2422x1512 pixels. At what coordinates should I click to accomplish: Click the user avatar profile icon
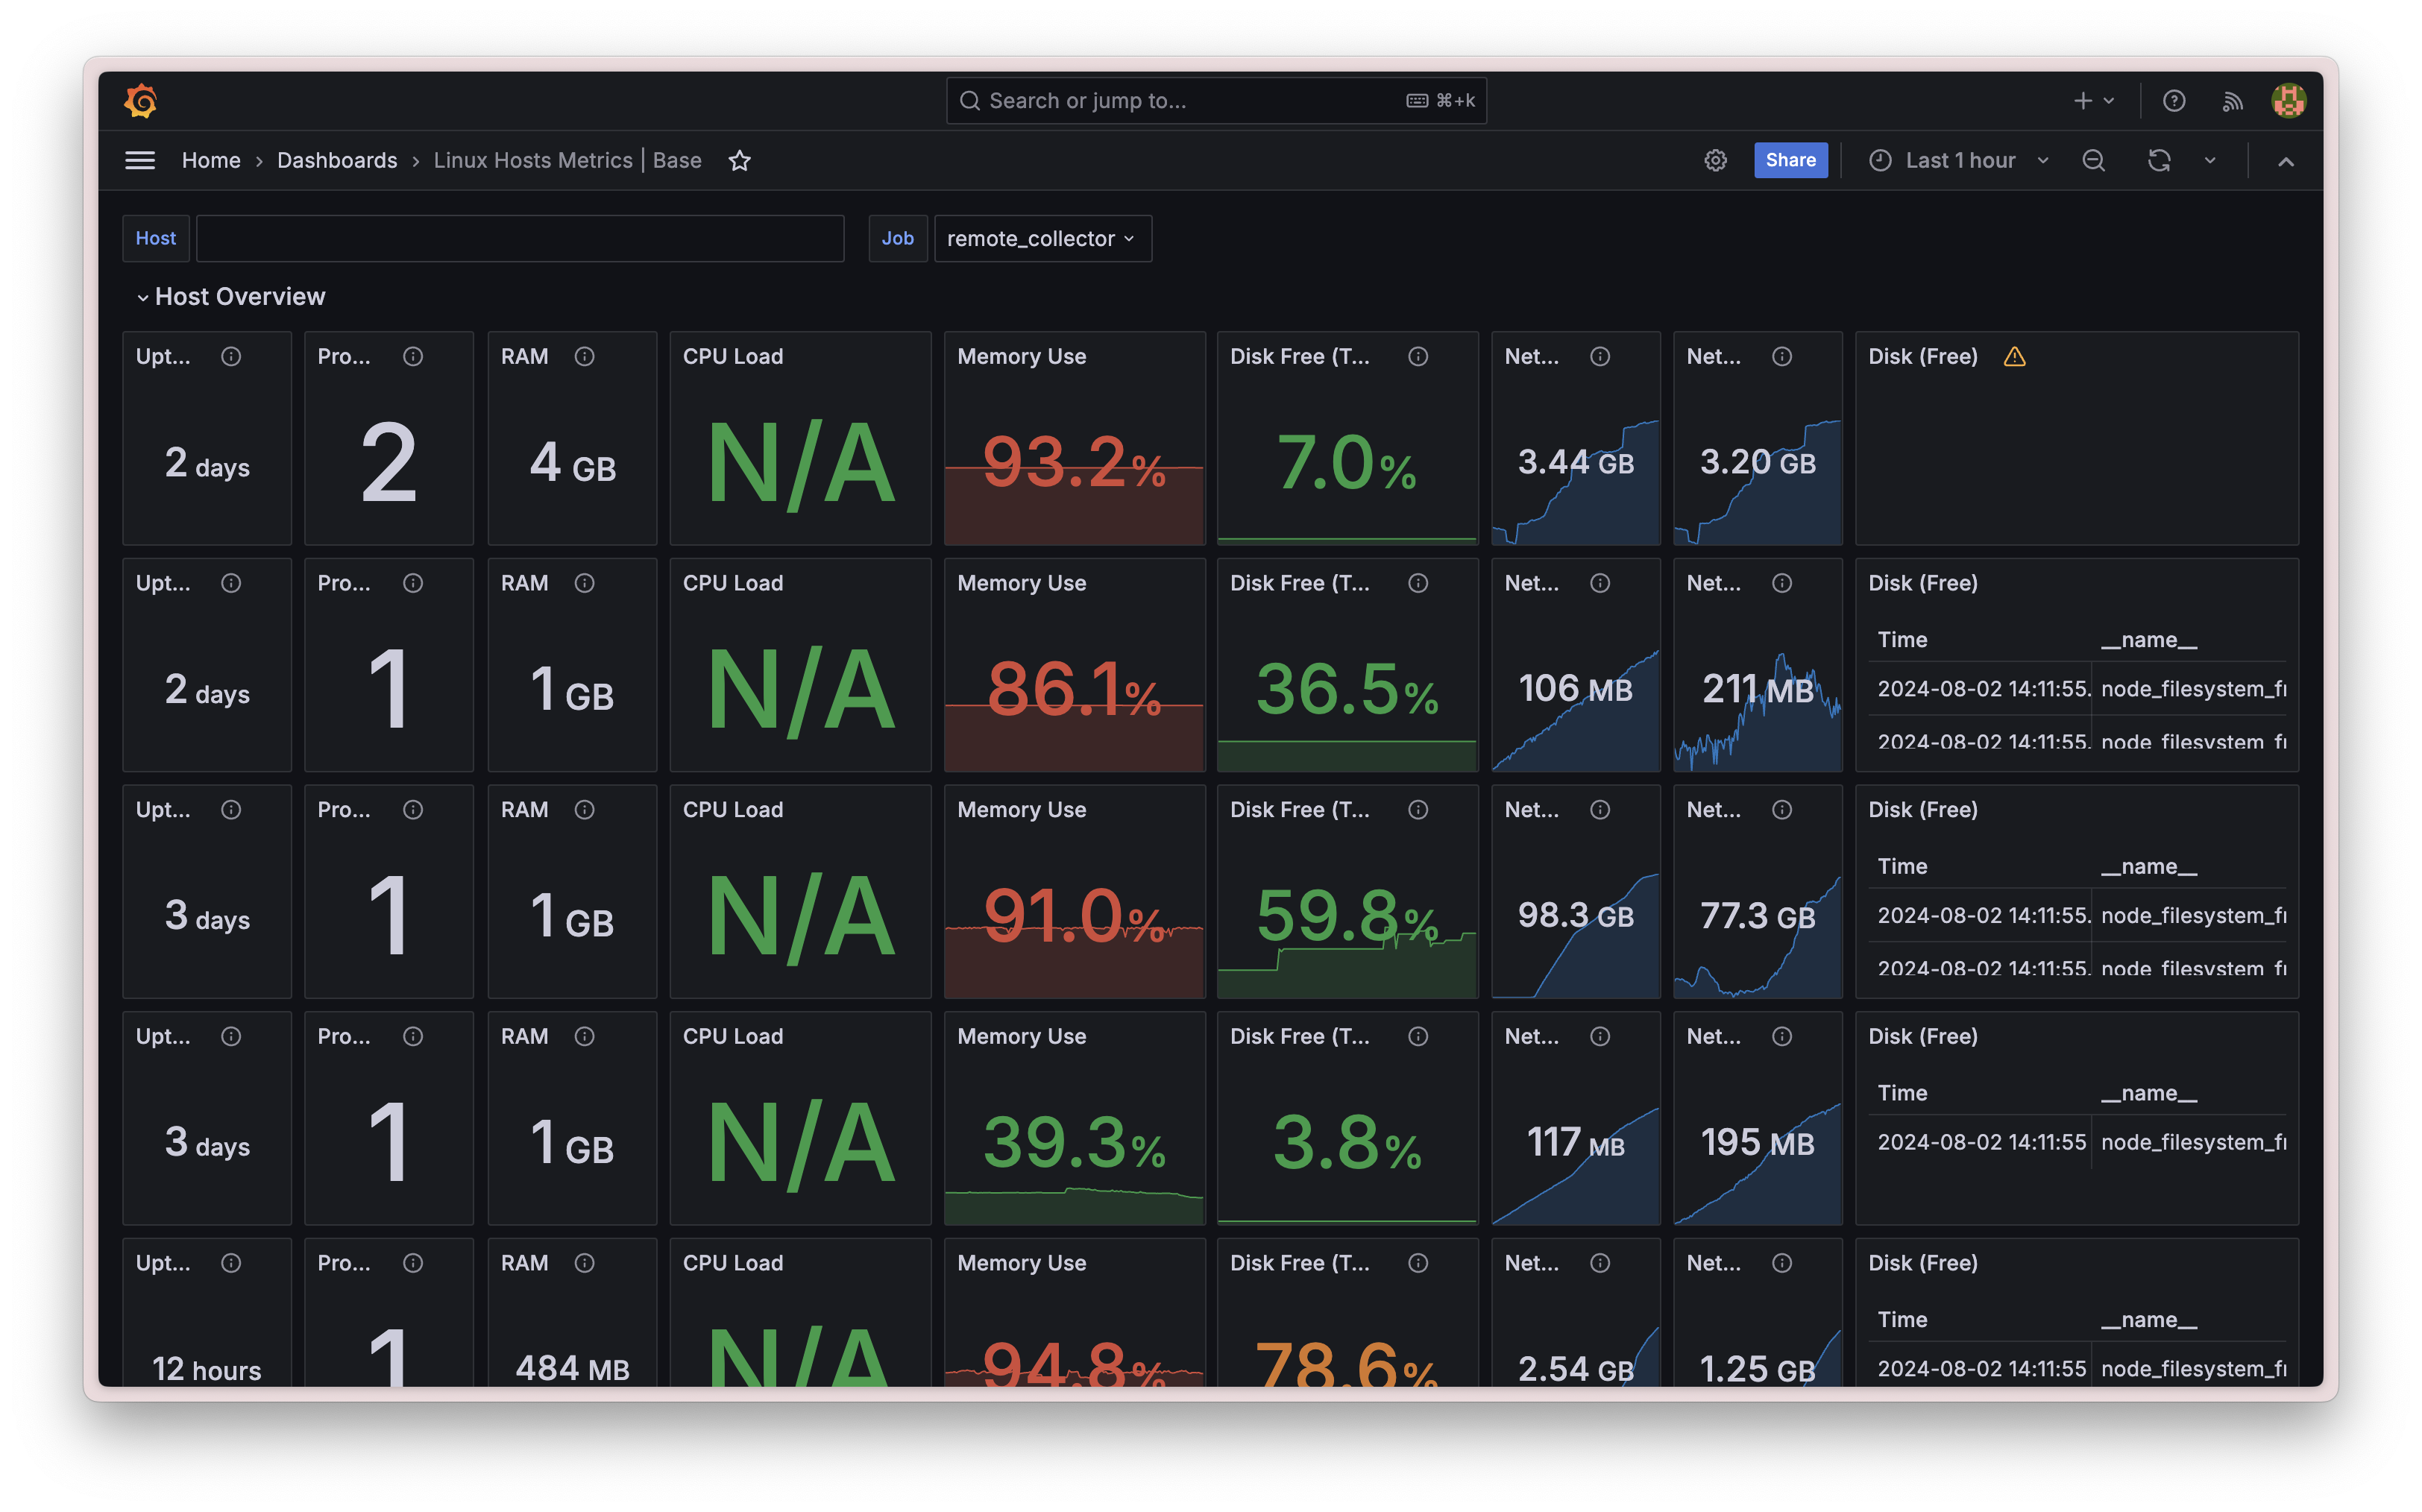pyautogui.click(x=2288, y=101)
